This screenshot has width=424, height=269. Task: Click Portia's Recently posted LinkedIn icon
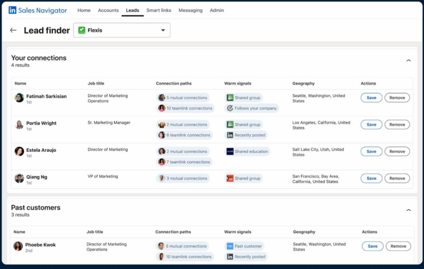coord(230,135)
